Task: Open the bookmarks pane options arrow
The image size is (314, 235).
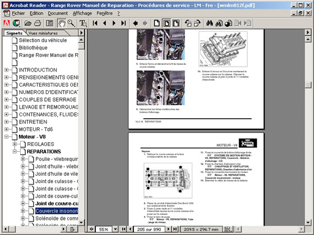Action: click(81, 32)
